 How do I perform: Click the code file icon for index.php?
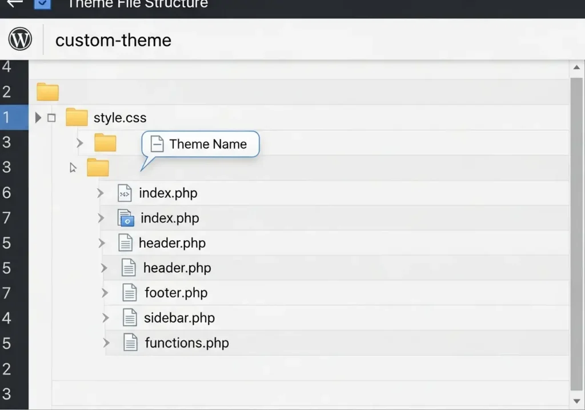125,193
